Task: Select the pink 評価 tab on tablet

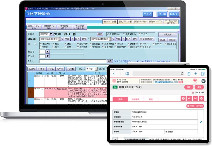Action: click(120, 99)
